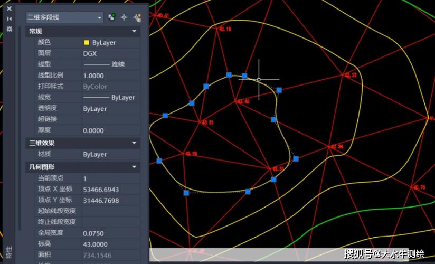Click the 当前顶点 value field
Image resolution: width=435 pixels, height=264 pixels.
click(110, 178)
